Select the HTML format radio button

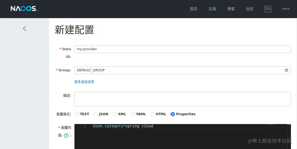pyautogui.click(x=152, y=114)
